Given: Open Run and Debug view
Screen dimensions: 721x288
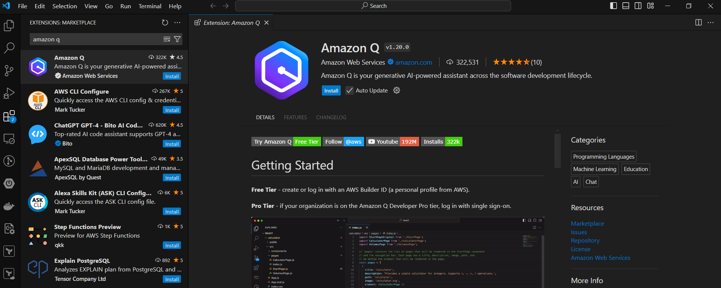Looking at the screenshot, I should point(9,93).
